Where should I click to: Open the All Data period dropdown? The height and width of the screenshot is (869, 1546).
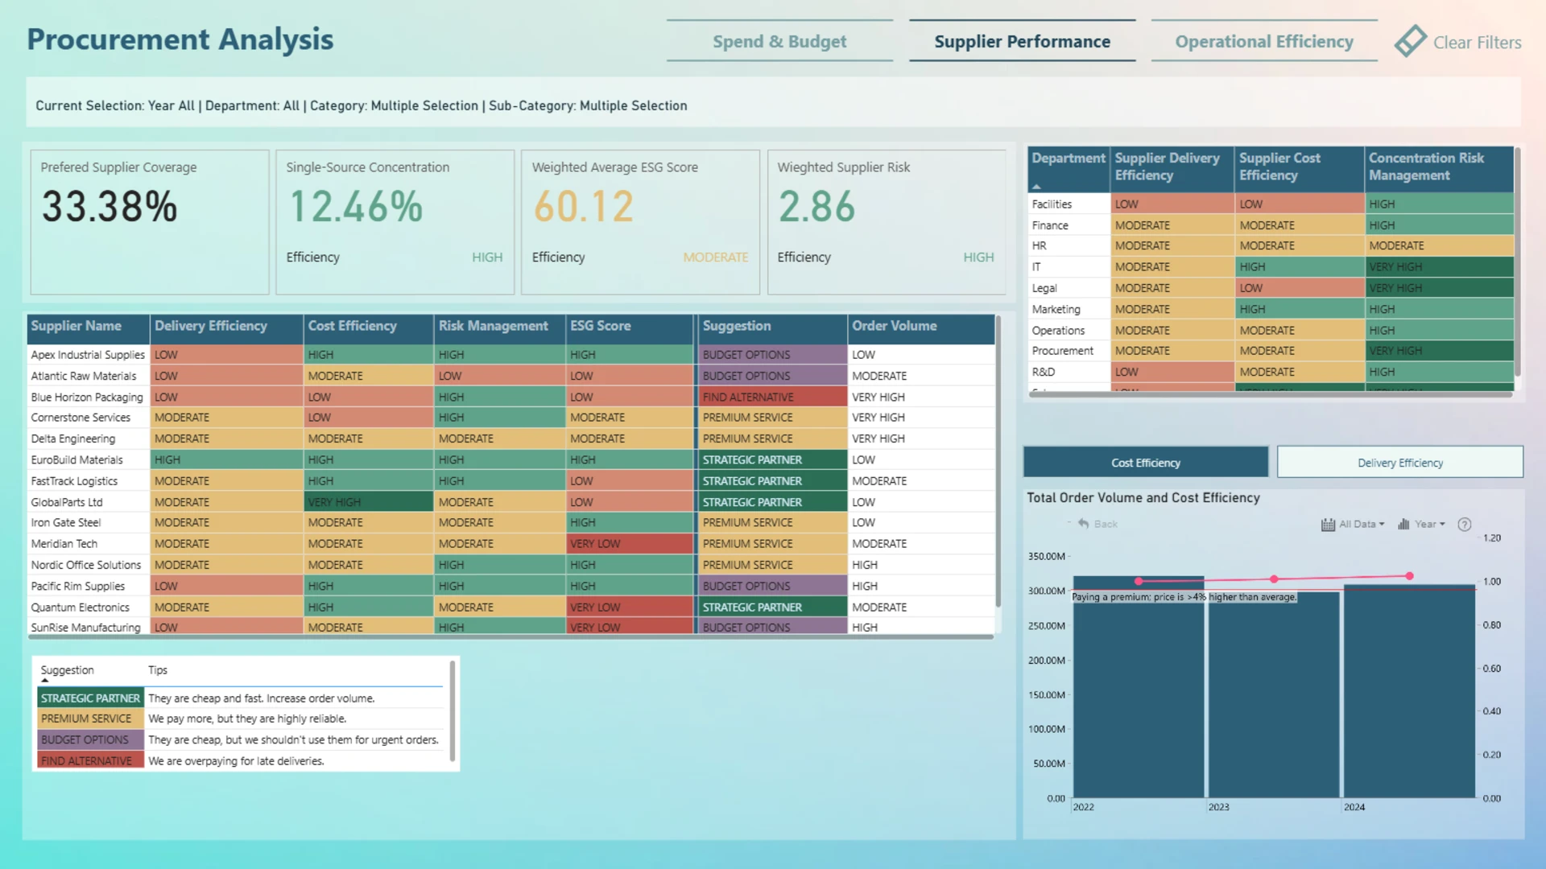tap(1353, 525)
